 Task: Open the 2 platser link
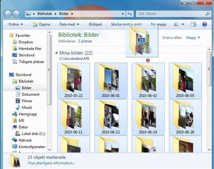click(85, 41)
